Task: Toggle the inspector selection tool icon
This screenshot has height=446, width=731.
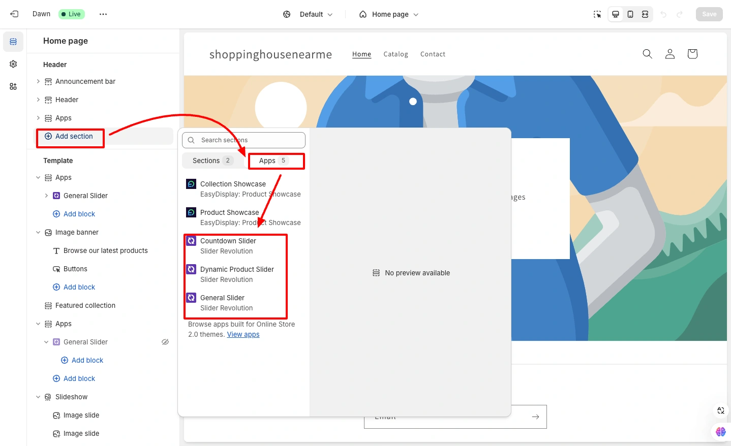Action: tap(597, 14)
